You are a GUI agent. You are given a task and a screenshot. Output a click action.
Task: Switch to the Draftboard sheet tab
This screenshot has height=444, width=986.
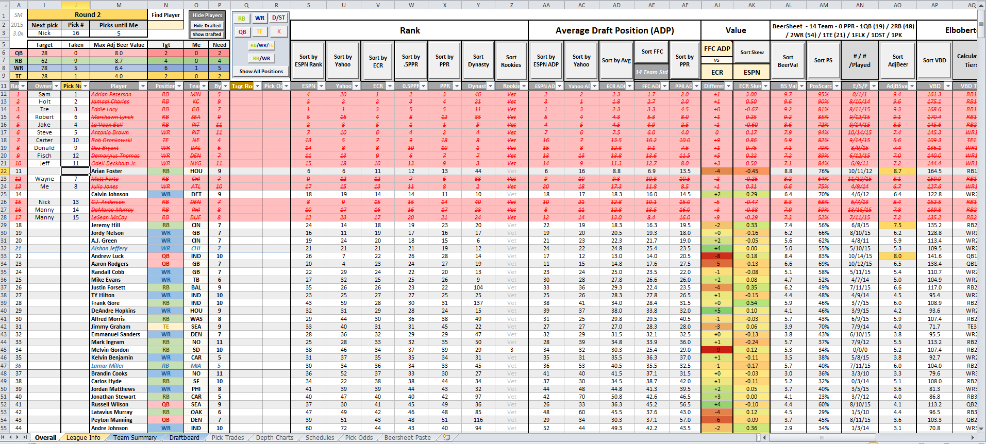click(184, 437)
